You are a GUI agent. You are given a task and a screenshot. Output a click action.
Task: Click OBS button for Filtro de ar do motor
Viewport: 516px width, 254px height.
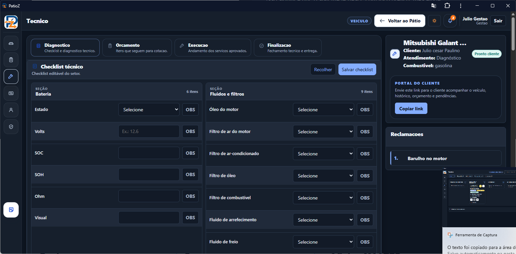point(365,132)
